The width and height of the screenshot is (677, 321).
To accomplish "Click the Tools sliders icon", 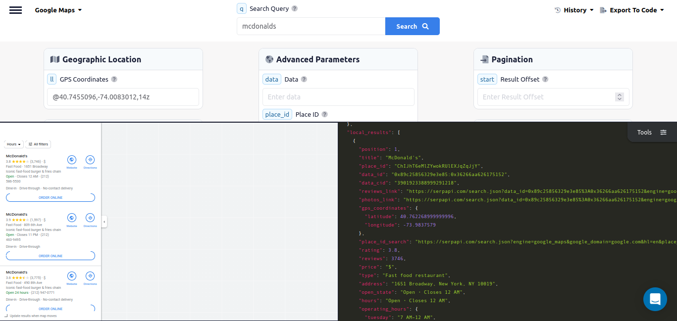I will pyautogui.click(x=664, y=132).
